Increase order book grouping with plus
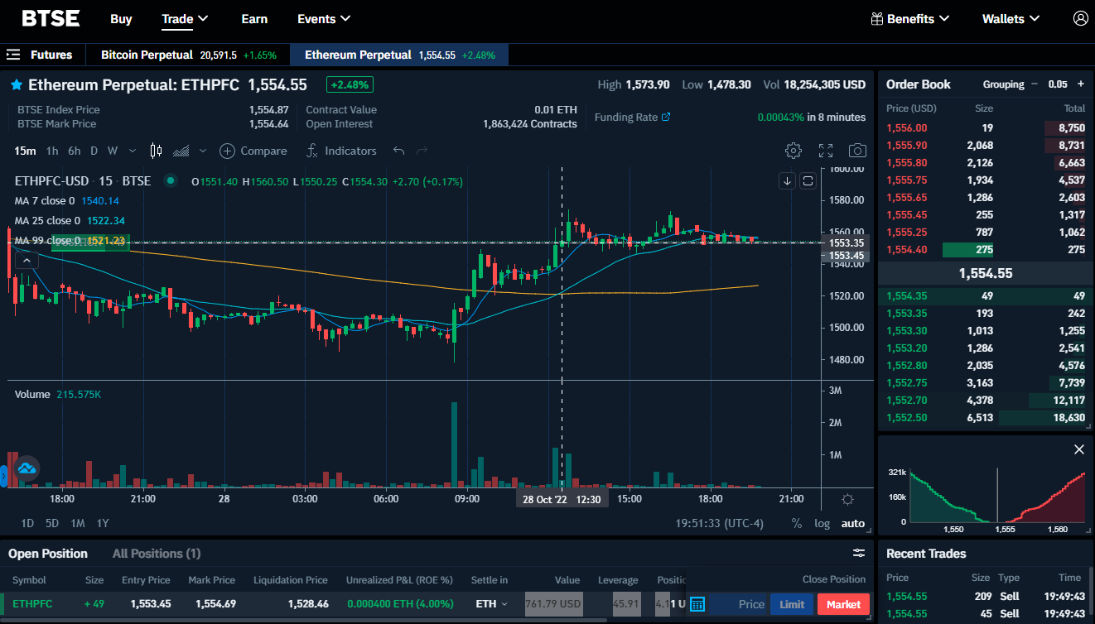 click(1080, 84)
